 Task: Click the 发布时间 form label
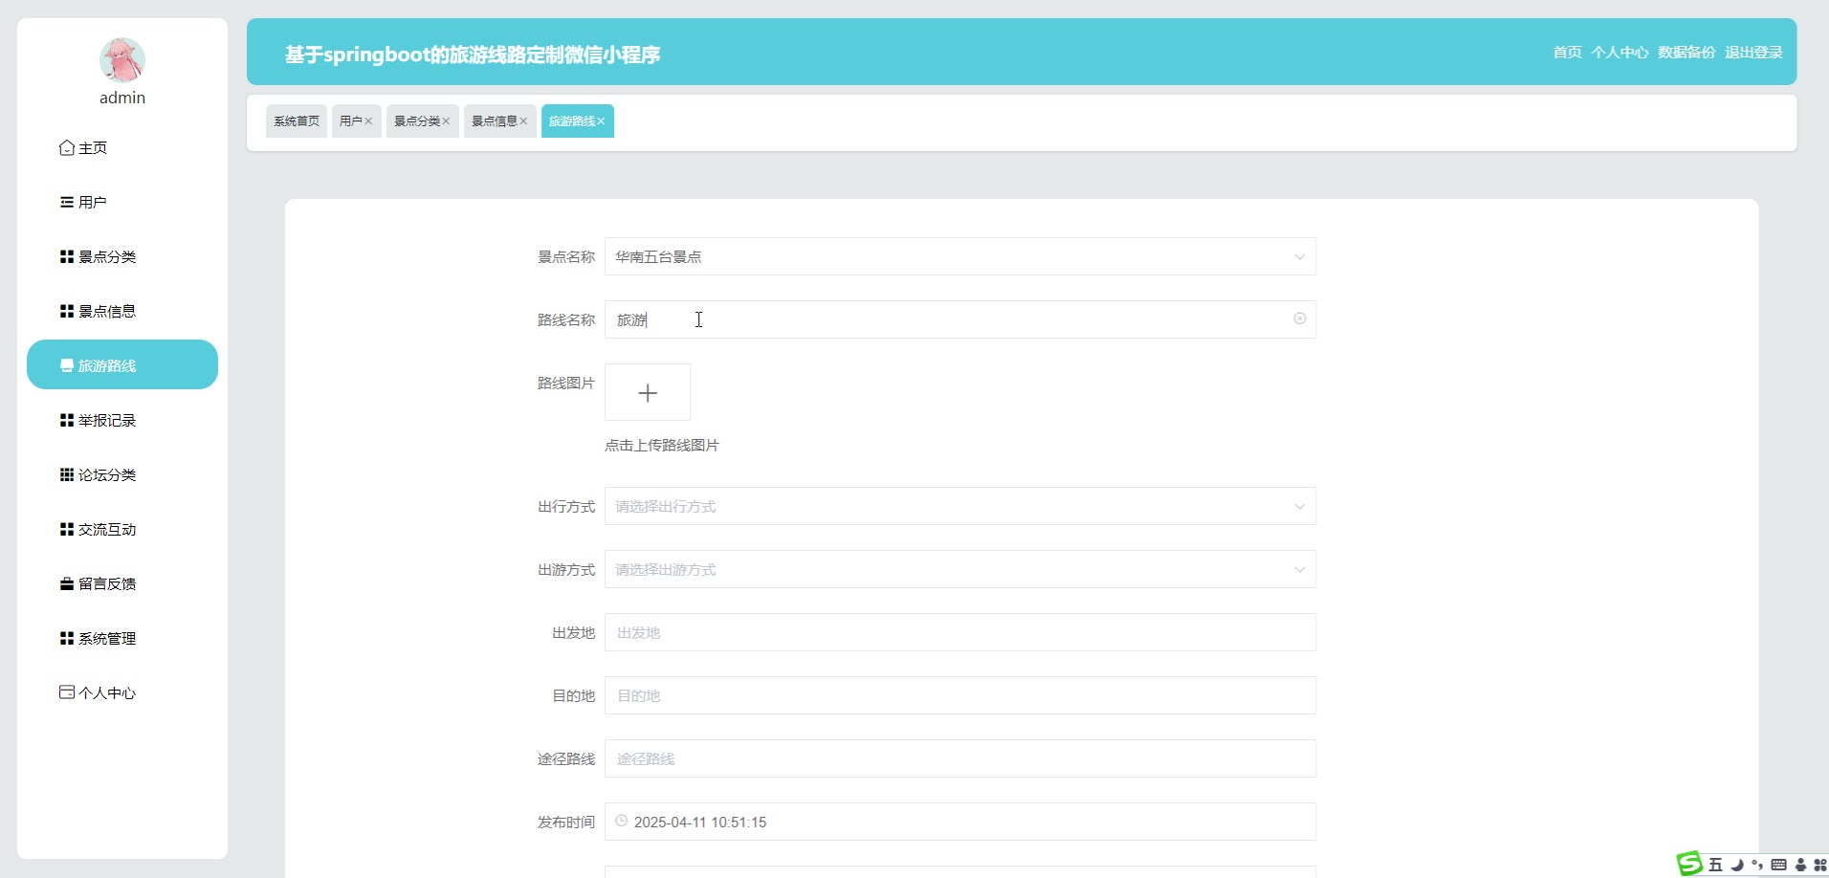pos(566,822)
